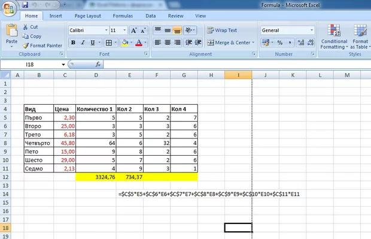Click the Insert Function fx icon
Screen dimensions: 371x239
coord(98,64)
